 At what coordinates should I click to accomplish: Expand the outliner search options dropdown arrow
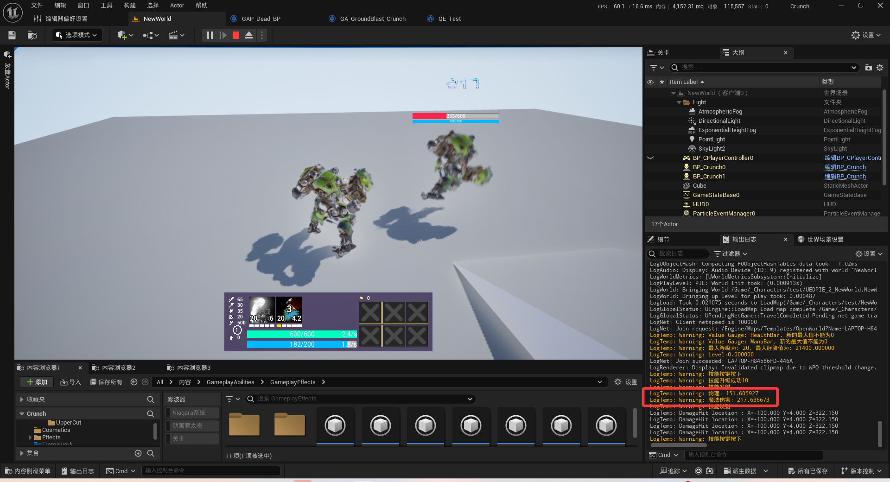click(853, 68)
